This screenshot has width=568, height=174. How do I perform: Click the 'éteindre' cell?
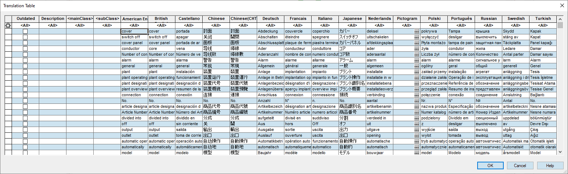(298, 37)
